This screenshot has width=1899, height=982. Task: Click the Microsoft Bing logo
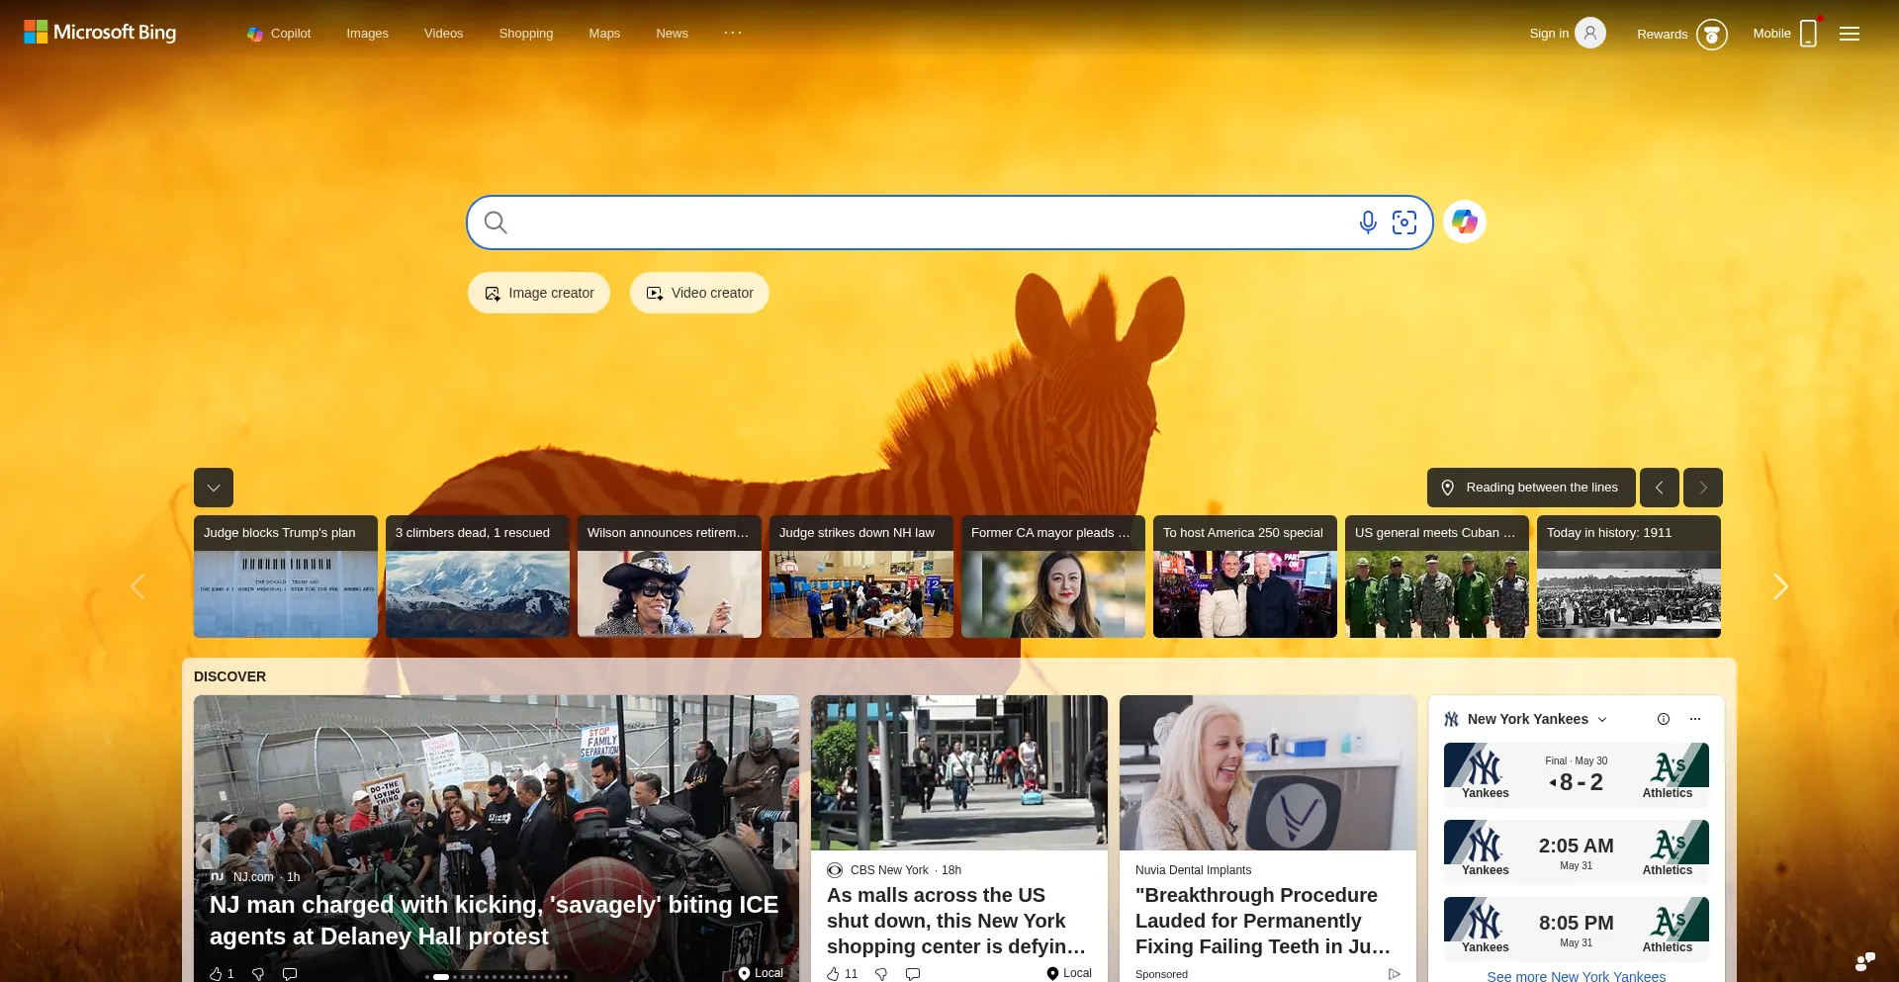(x=100, y=33)
